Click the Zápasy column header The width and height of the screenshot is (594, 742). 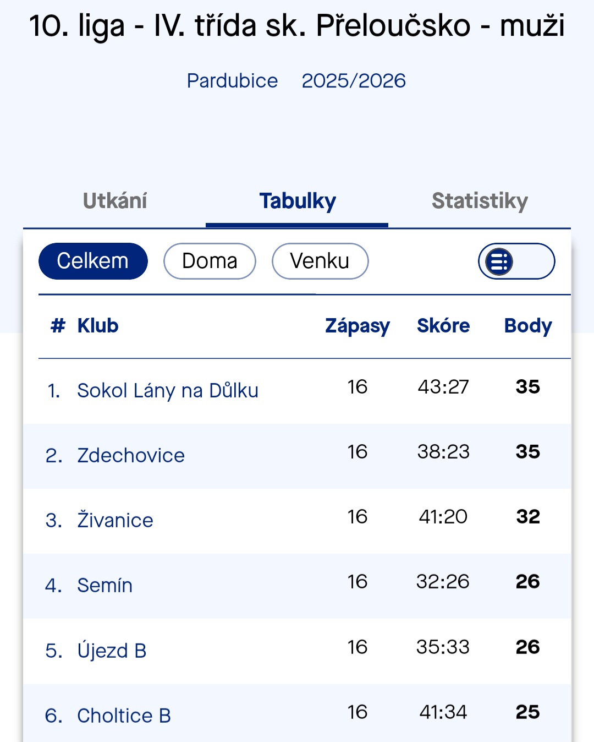(x=358, y=326)
